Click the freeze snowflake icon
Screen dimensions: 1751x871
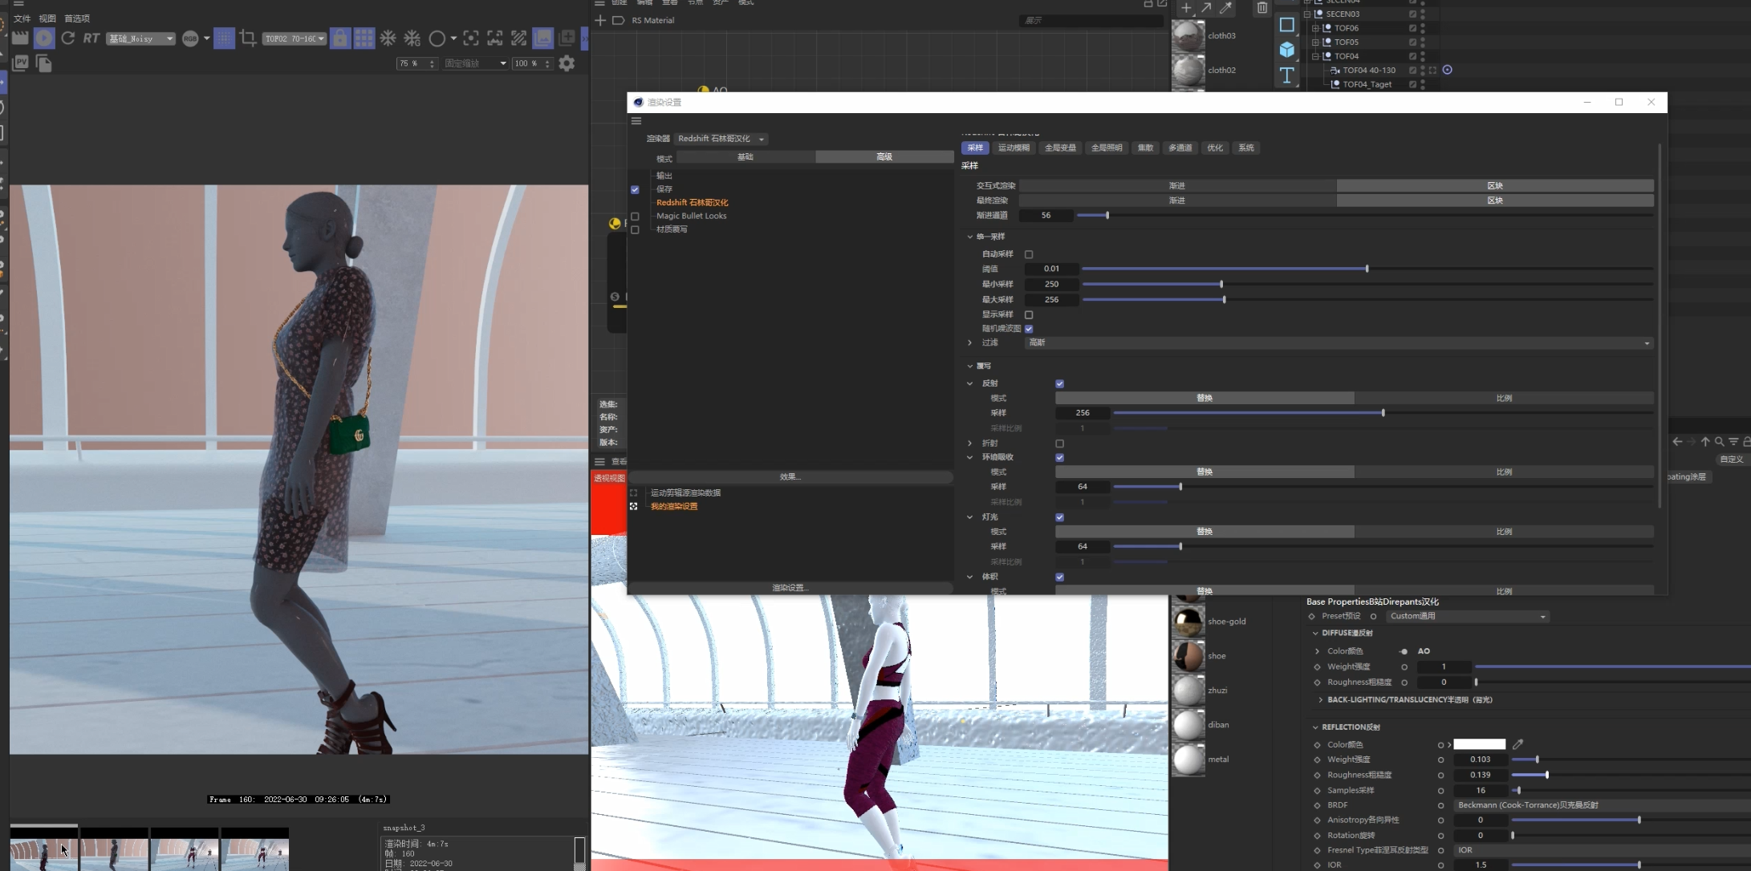tap(388, 38)
